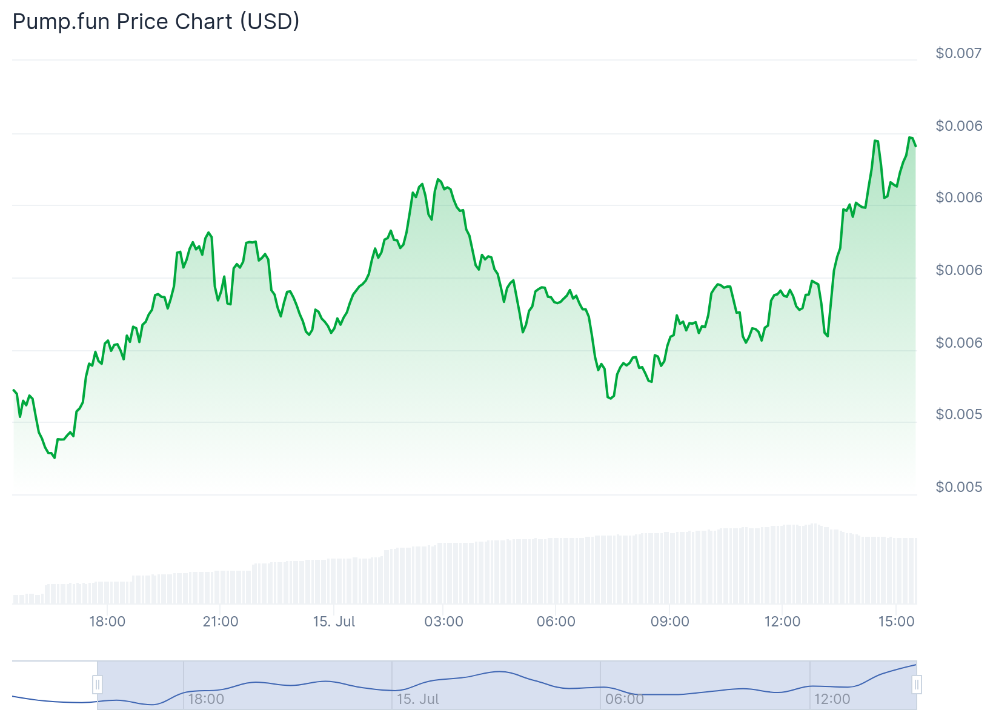
Task: Click the 03:00 time axis label
Action: pyautogui.click(x=443, y=622)
